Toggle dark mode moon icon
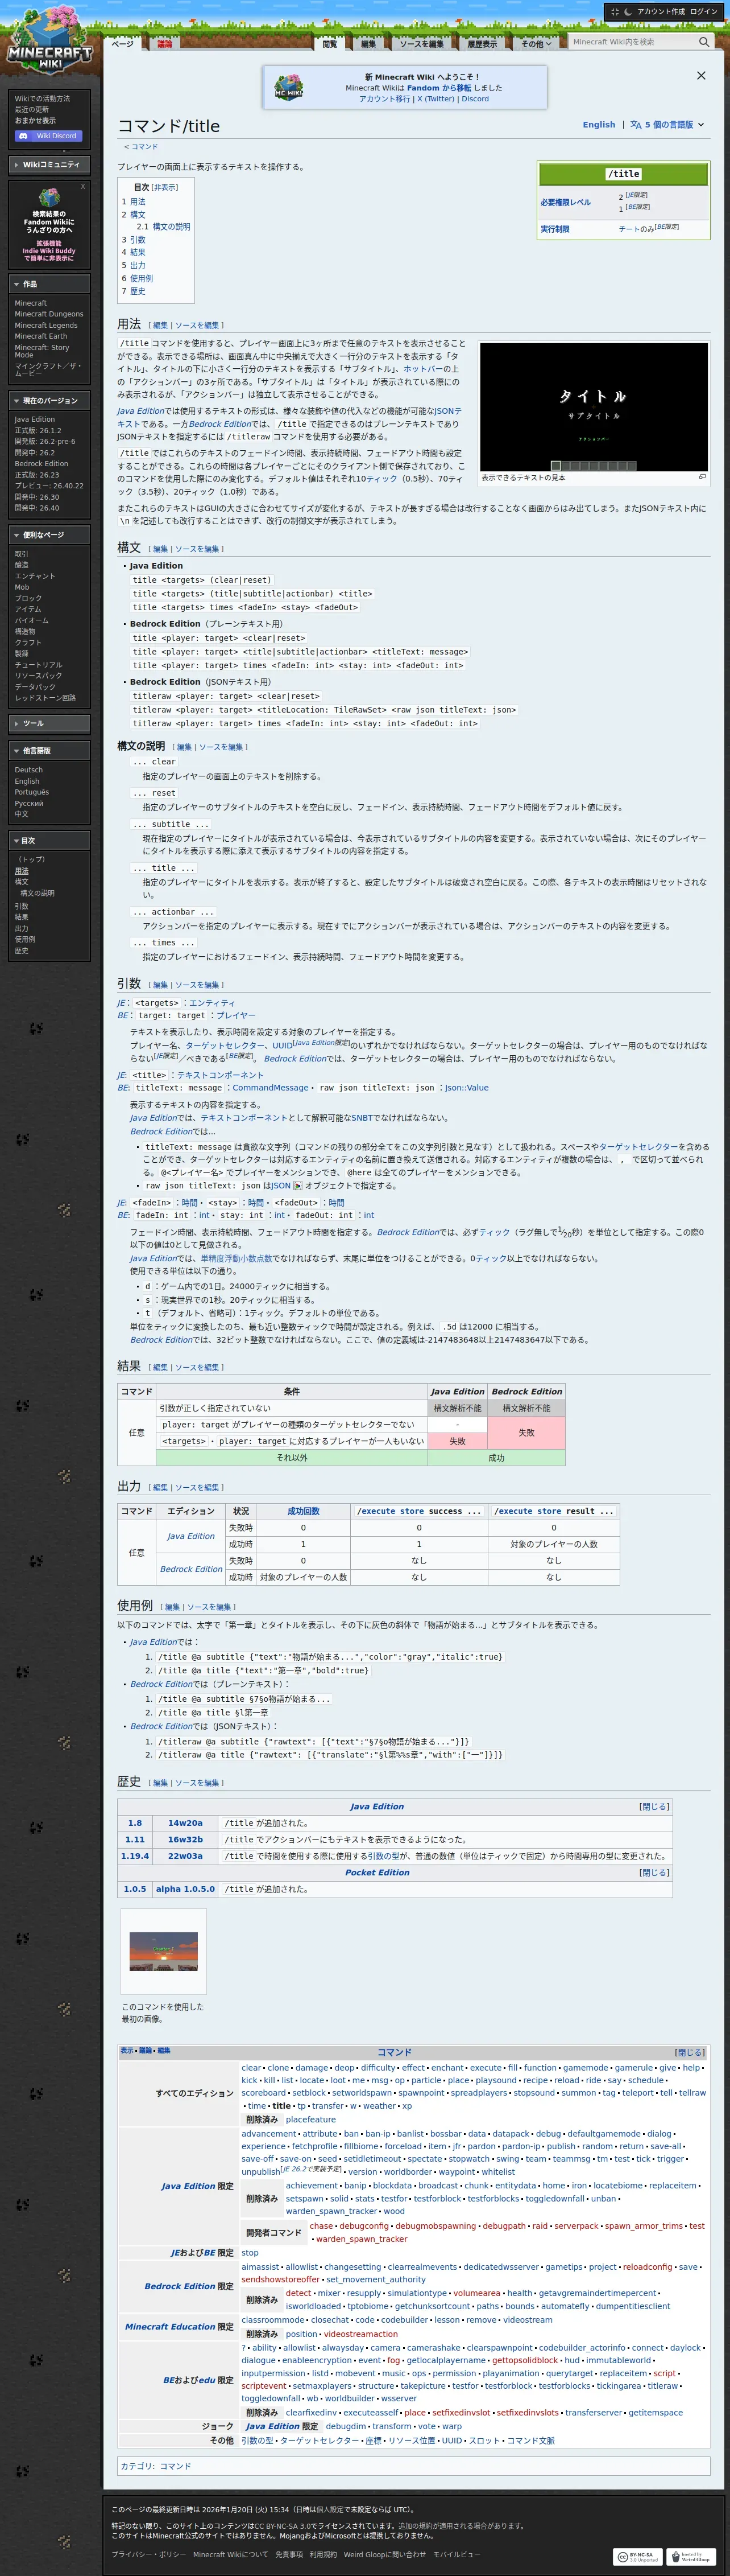Viewport: 730px width, 2576px height. point(628,12)
